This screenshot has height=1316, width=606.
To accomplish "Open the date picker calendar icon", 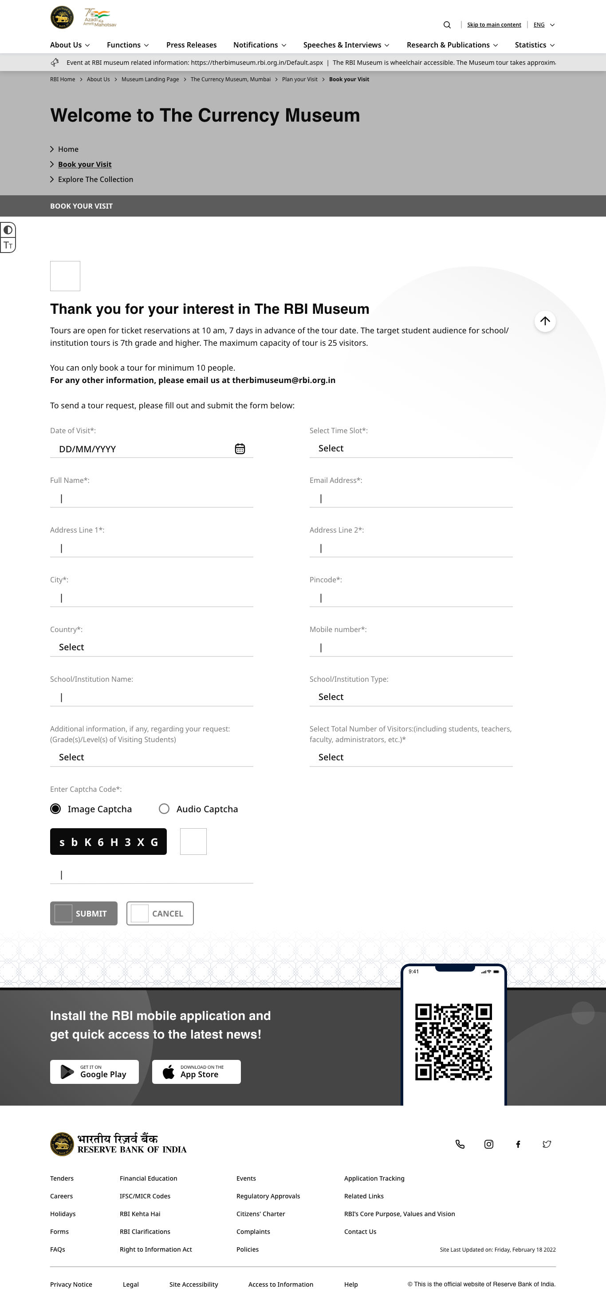I will pos(240,449).
